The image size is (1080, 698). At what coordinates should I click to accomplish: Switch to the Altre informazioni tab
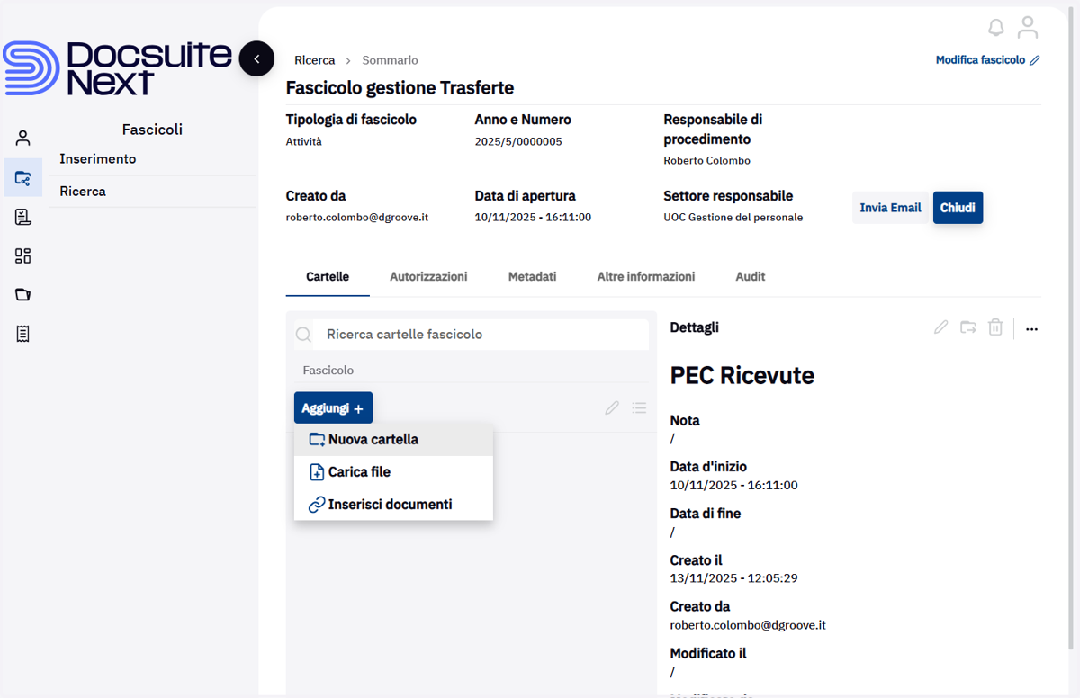point(646,276)
